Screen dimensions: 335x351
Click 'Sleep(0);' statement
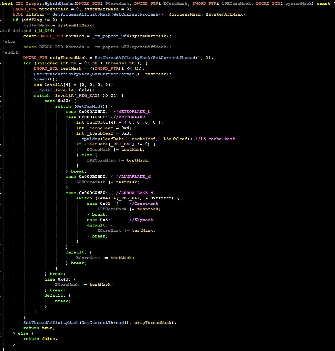pyautogui.click(x=46, y=79)
